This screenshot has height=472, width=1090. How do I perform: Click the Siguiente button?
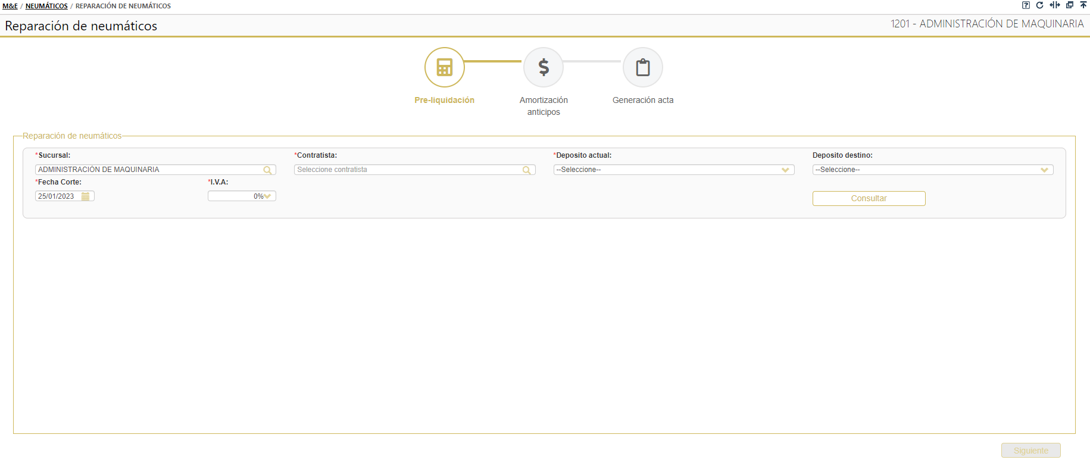point(1031,451)
